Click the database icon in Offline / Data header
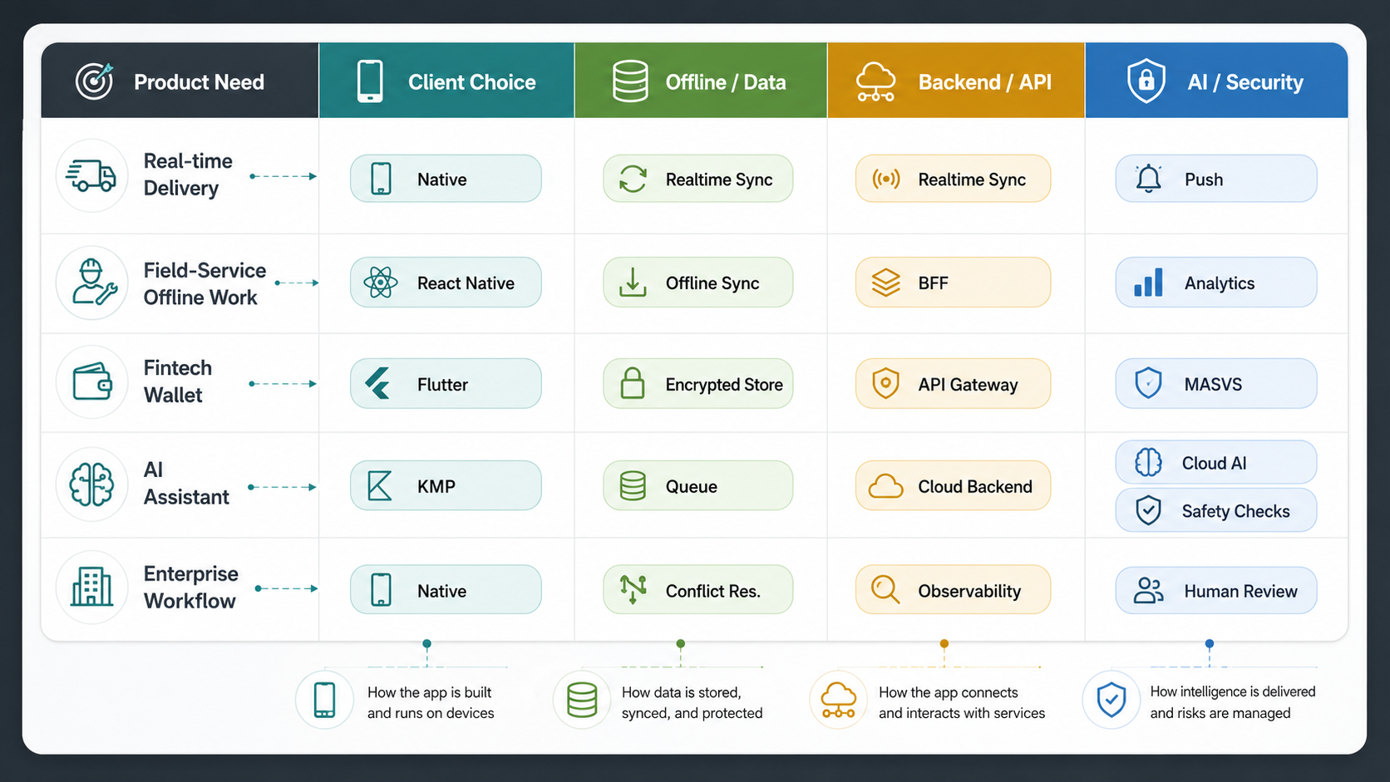 (630, 81)
